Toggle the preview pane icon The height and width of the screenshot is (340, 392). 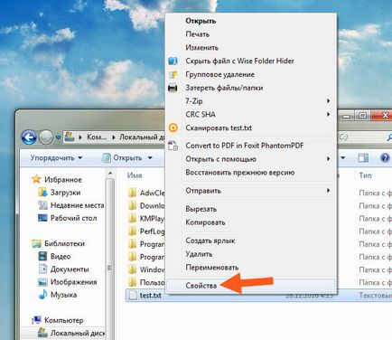(363, 157)
